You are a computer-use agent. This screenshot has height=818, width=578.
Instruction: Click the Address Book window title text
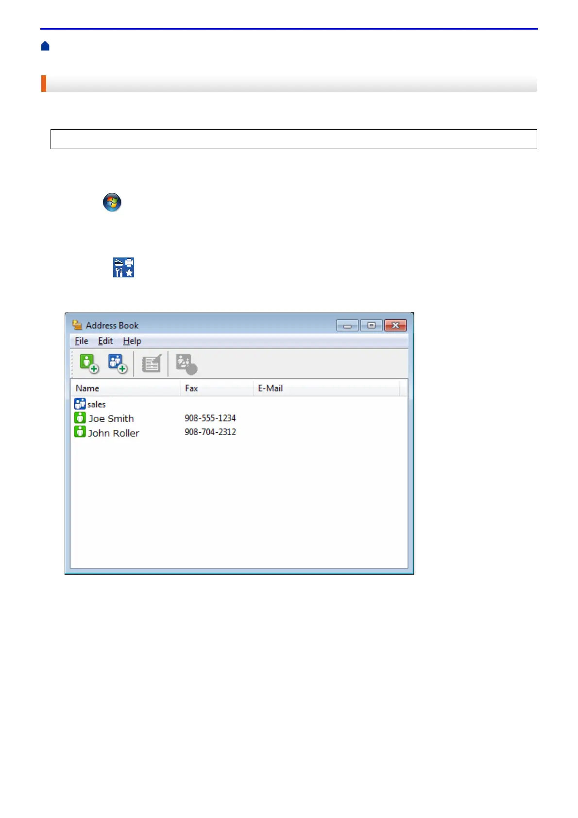(x=112, y=325)
